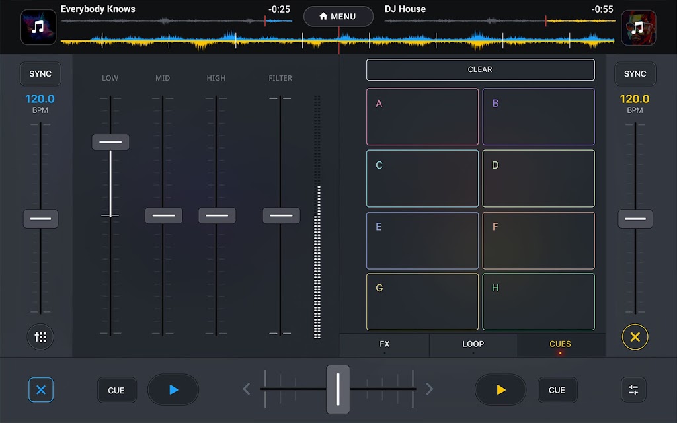Nudge crossfader with left chevron arrow

[x=247, y=389]
